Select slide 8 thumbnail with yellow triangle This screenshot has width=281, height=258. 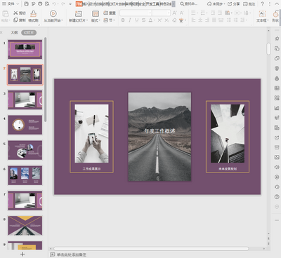coord(25,226)
